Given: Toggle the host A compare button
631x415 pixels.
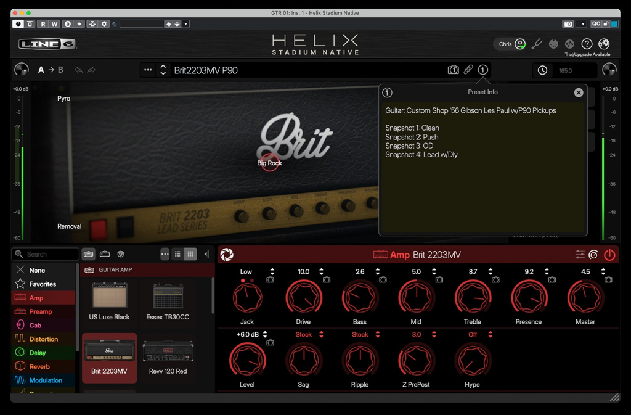Looking at the screenshot, I should [68, 24].
